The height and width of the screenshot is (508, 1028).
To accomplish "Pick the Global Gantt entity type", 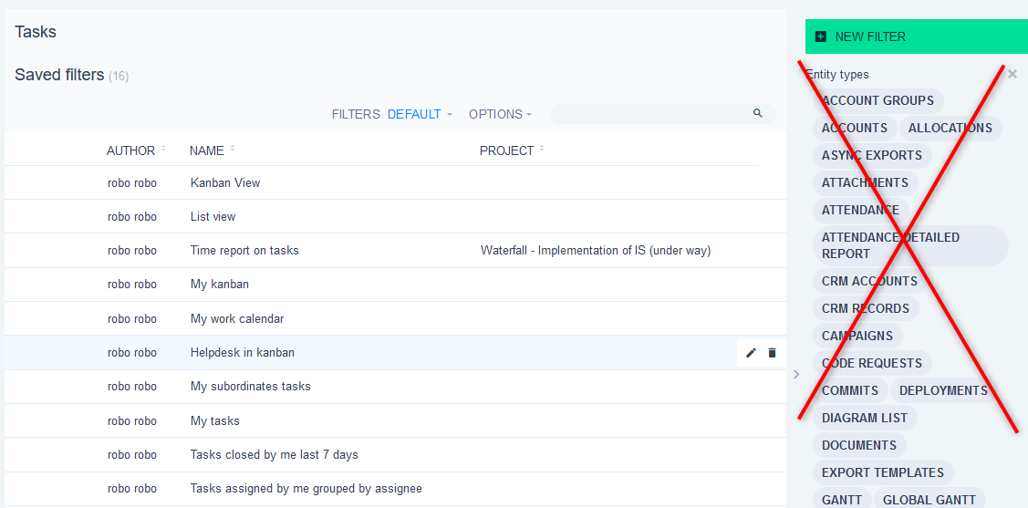I will click(x=929, y=500).
